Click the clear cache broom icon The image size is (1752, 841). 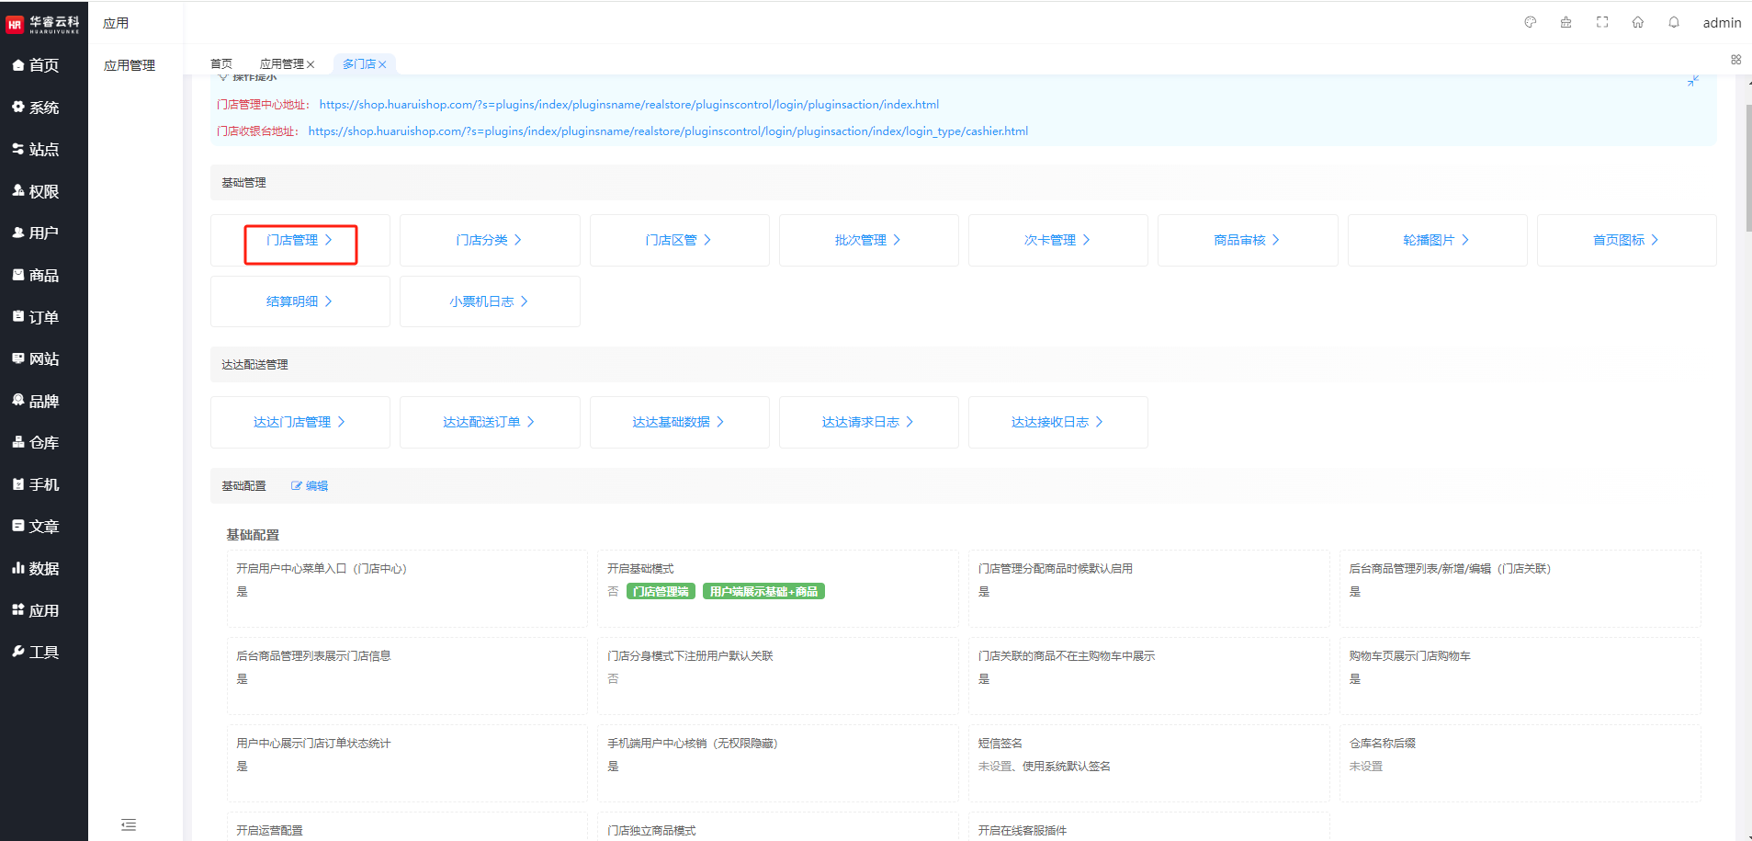(1565, 22)
